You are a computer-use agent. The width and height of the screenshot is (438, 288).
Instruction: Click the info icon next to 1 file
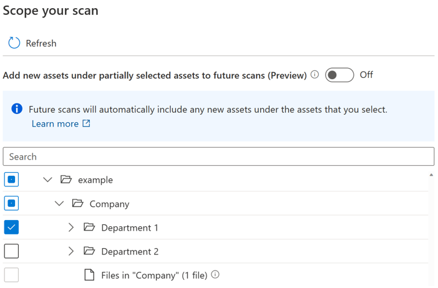[215, 274]
